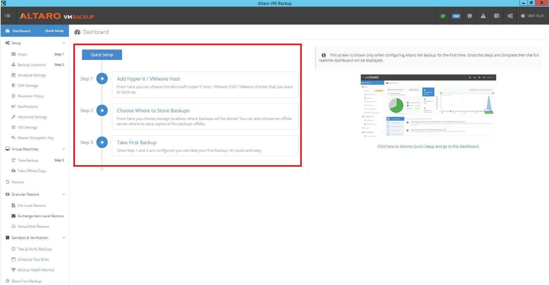Image resolution: width=549 pixels, height=285 pixels.
Task: Open Master Encryption Key settings
Action: click(35, 138)
